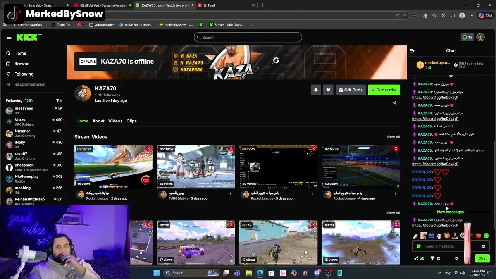Open the Stream - Kick Dashboard bookmark
The height and width of the screenshot is (279, 496).
click(226, 25)
